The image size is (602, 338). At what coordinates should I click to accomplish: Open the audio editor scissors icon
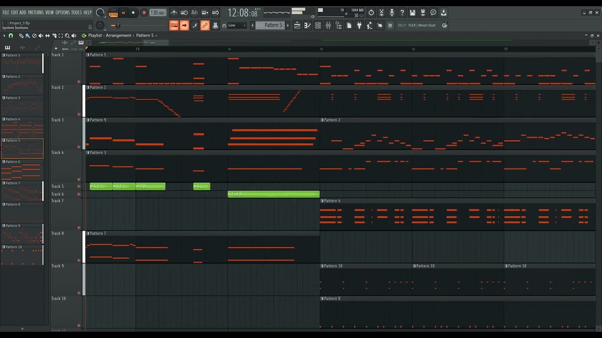pyautogui.click(x=381, y=13)
